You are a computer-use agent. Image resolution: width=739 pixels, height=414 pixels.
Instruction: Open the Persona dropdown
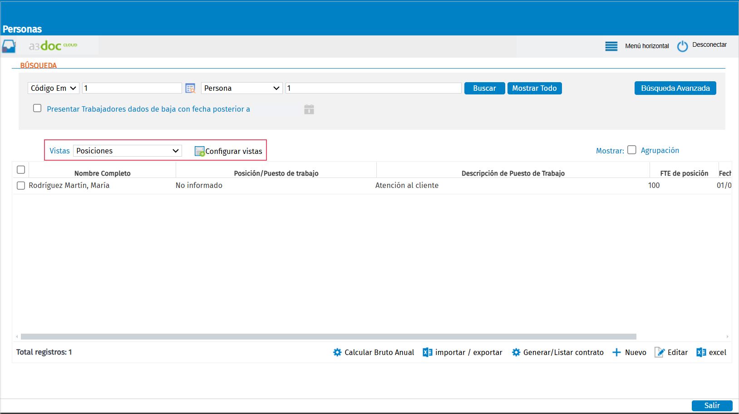click(242, 88)
